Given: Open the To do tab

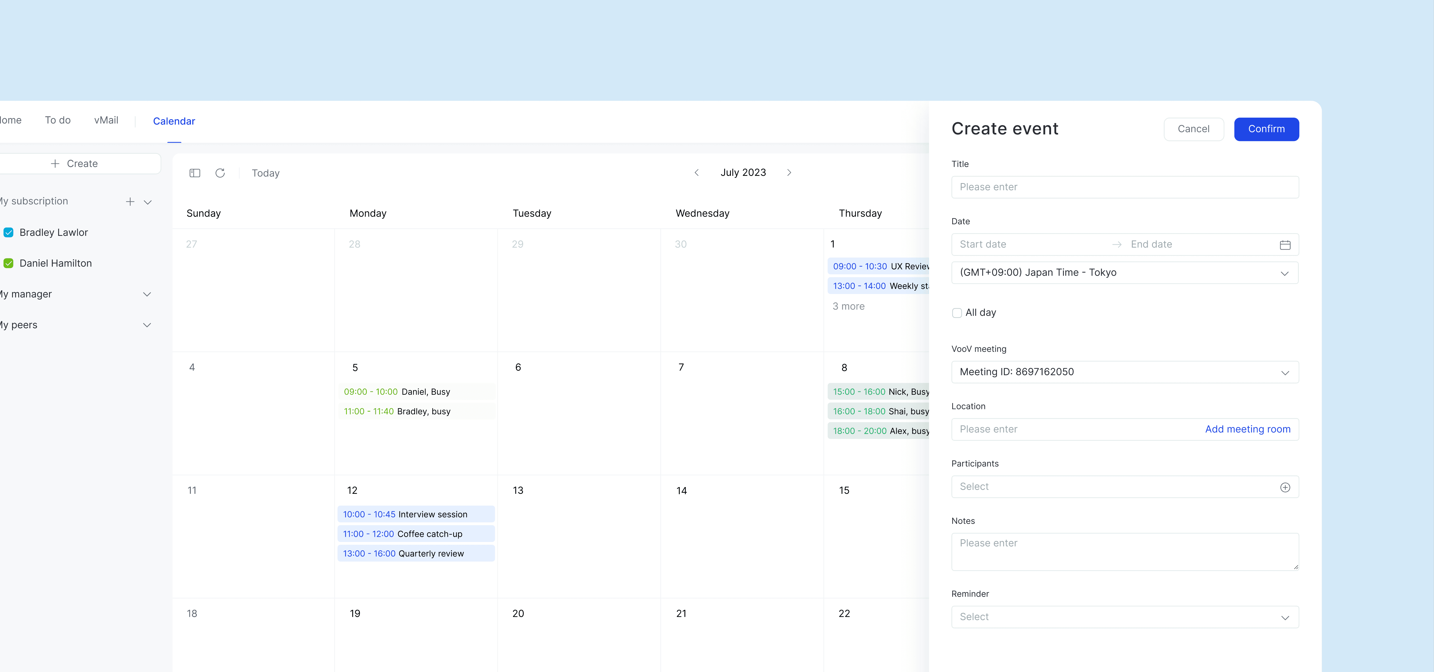Looking at the screenshot, I should [x=58, y=120].
